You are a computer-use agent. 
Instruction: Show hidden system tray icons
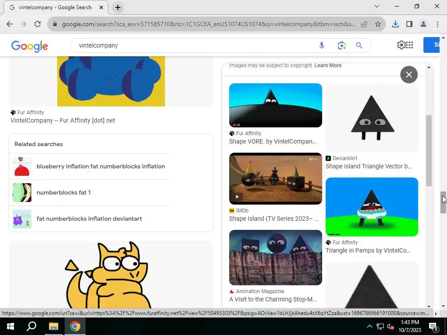point(369,326)
